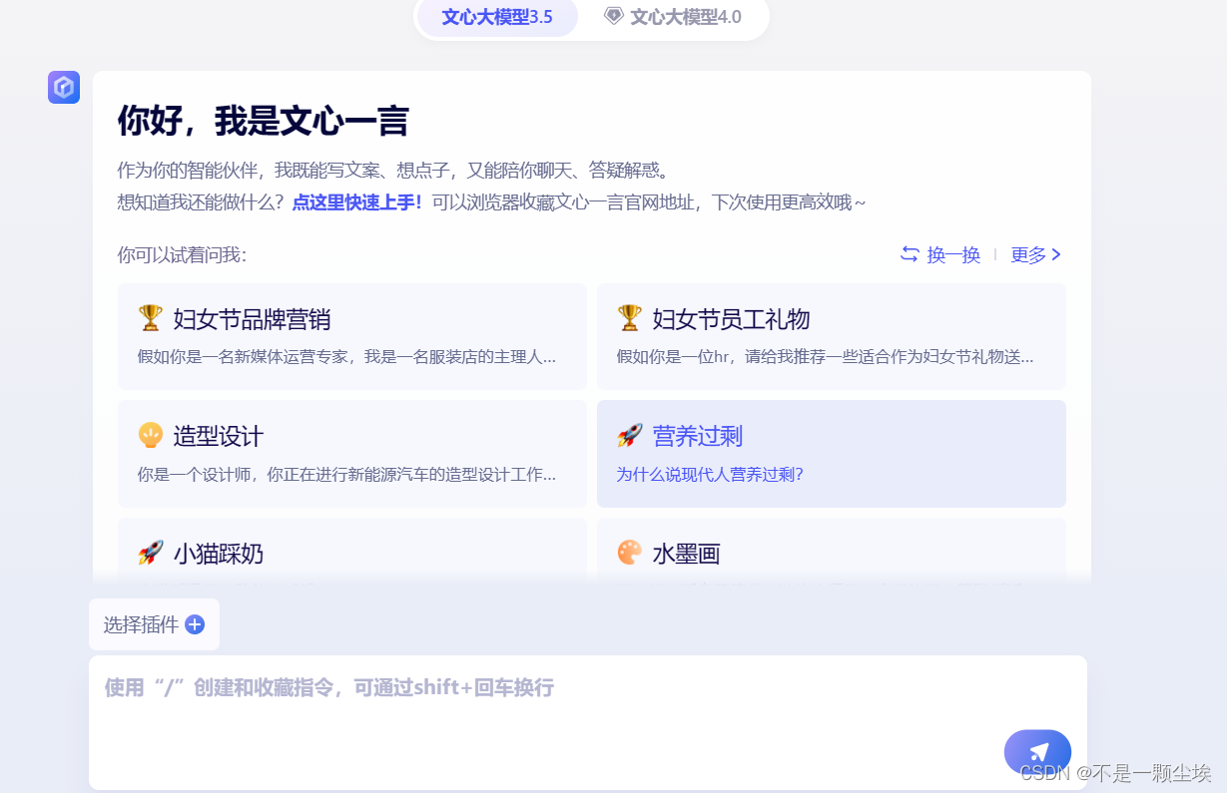This screenshot has height=793, width=1227.
Task: Click rocket icon on 营养过剩 card
Action: 629,436
